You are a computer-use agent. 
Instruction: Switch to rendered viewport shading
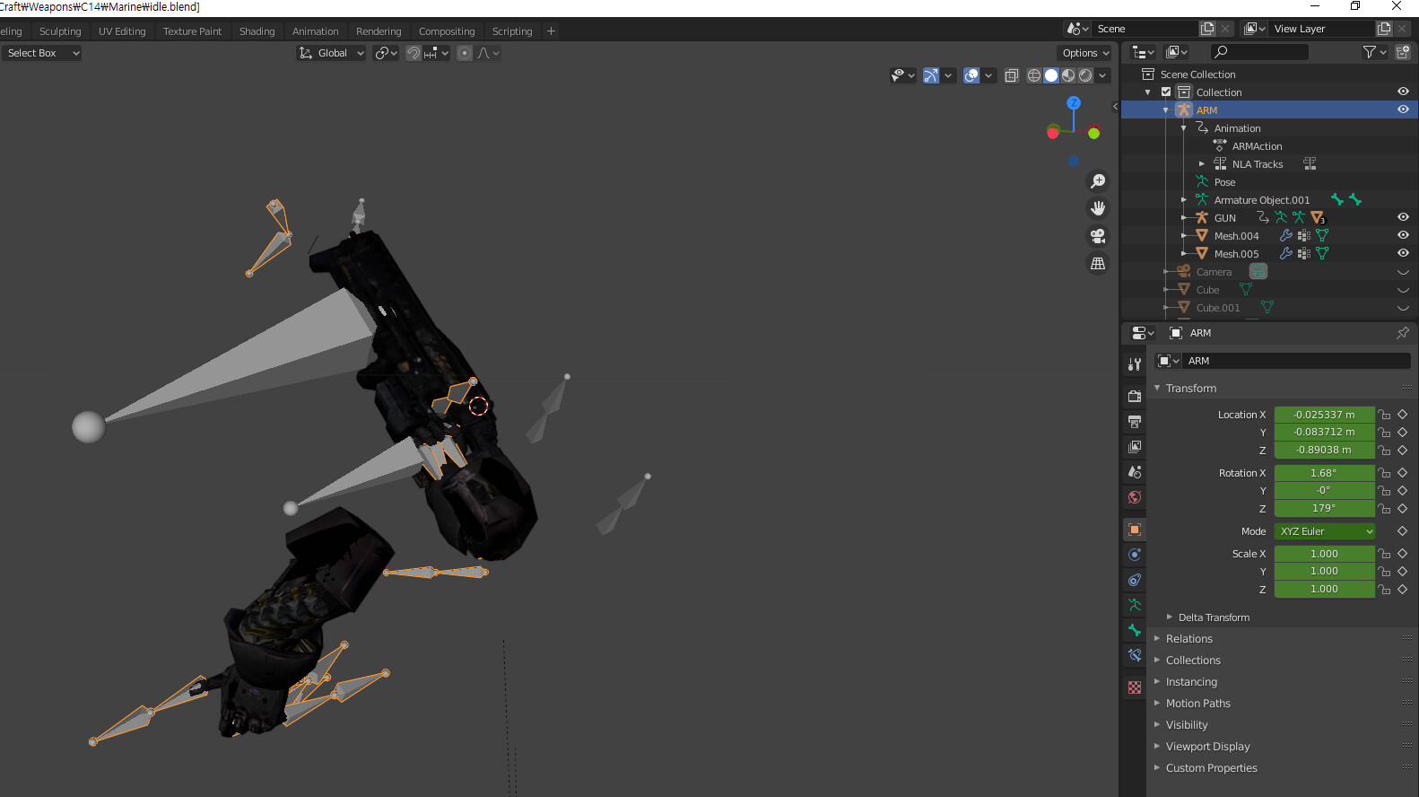[x=1085, y=75]
